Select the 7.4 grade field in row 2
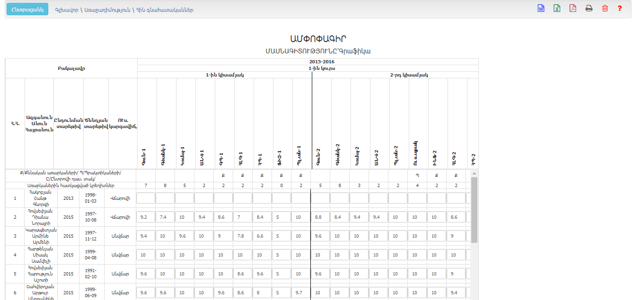 (x=165, y=217)
